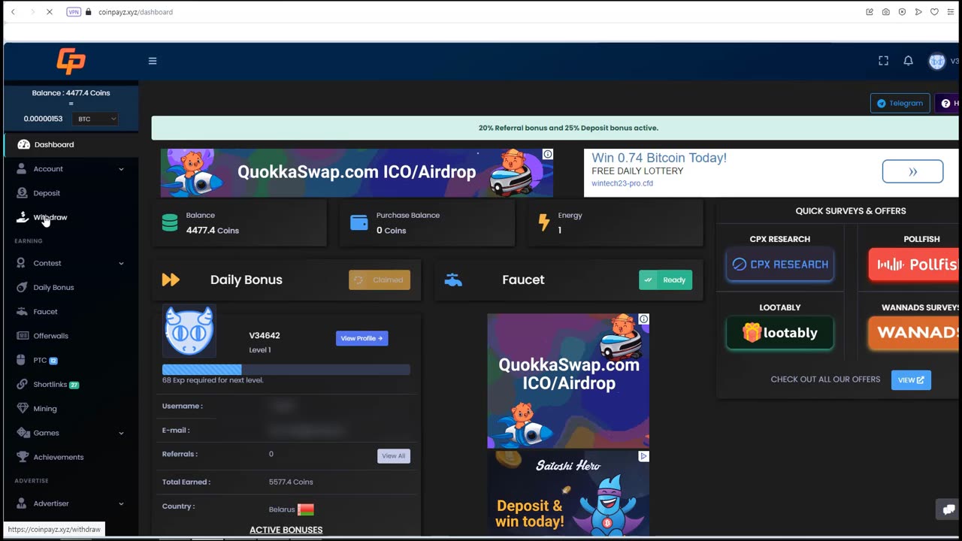Expand the Contest sidebar menu
The width and height of the screenshot is (962, 541).
[x=71, y=263]
